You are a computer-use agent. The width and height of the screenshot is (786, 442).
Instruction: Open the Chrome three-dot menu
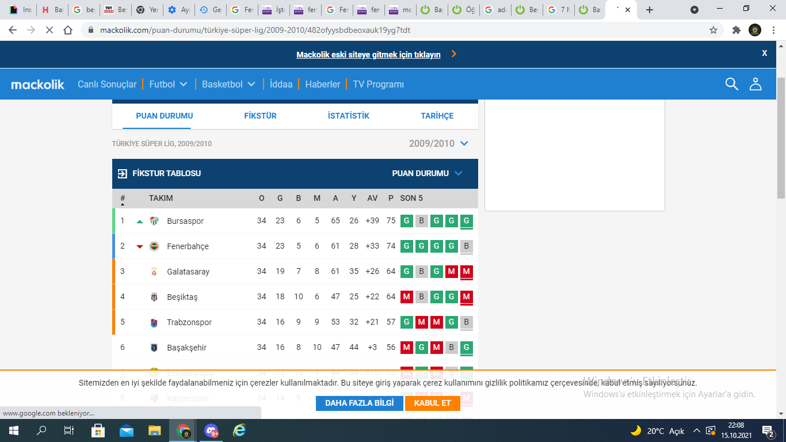click(x=774, y=30)
